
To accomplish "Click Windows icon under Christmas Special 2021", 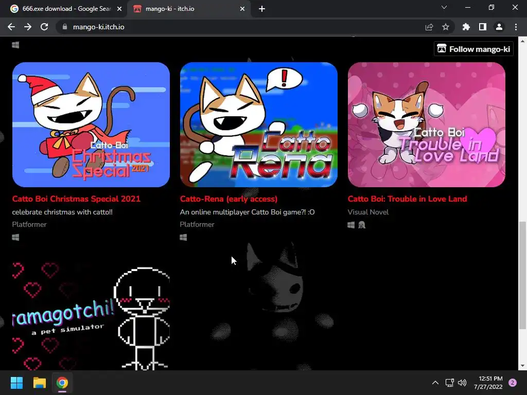I will coord(15,238).
